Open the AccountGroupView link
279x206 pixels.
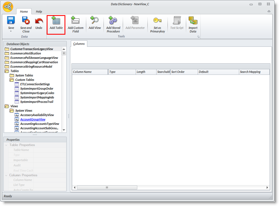33,119
